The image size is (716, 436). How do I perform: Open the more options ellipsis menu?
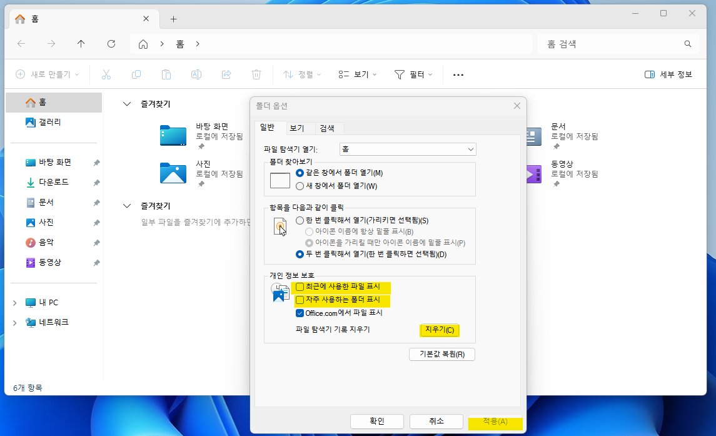(458, 75)
